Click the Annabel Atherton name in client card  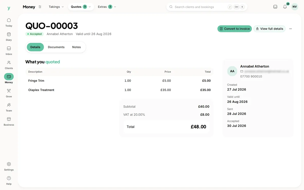point(255,66)
